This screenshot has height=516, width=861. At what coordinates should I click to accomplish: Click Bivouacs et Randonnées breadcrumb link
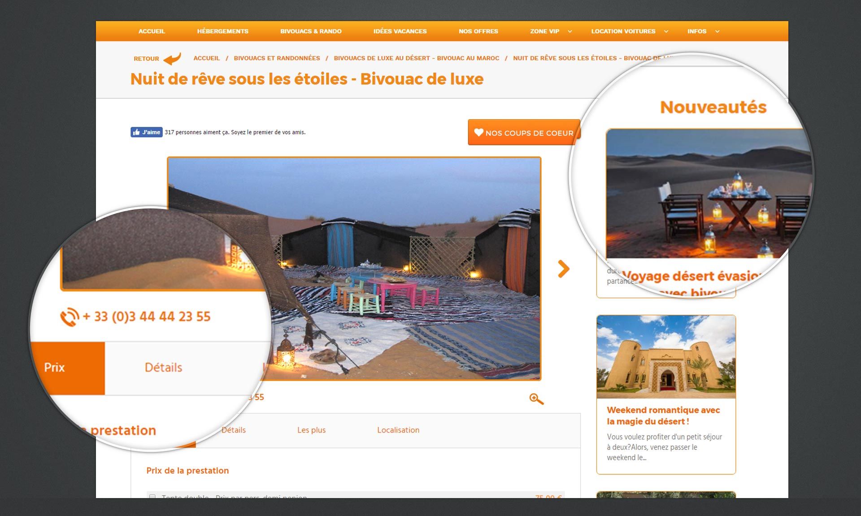[277, 58]
